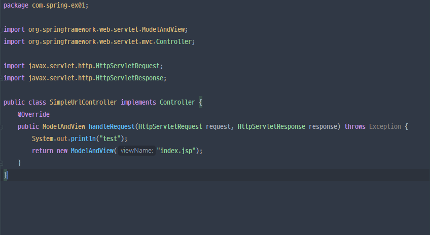This screenshot has height=235, width=430.
Task: Click the SimpleUrlController class name
Action: 83,102
